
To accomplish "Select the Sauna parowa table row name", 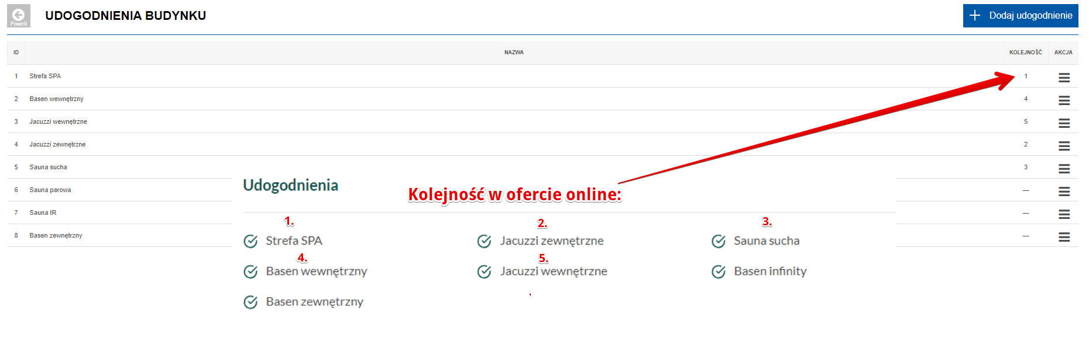I will coord(50,190).
